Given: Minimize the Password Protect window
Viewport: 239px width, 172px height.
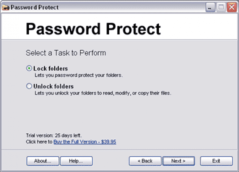Looking at the screenshot, I should coord(210,7).
